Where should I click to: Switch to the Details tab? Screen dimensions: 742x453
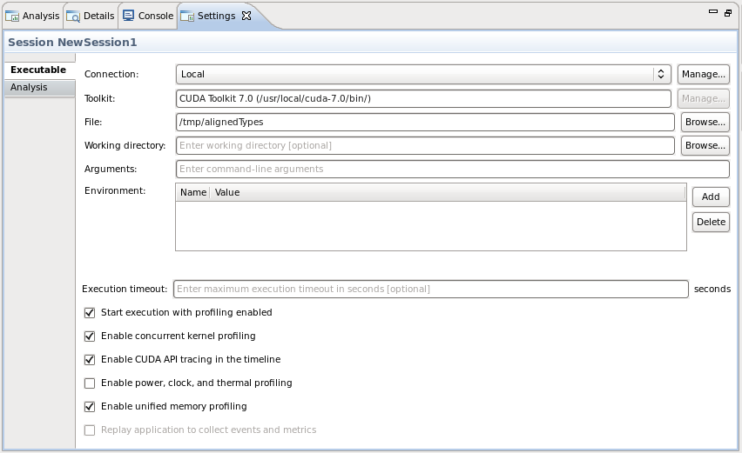pyautogui.click(x=91, y=16)
